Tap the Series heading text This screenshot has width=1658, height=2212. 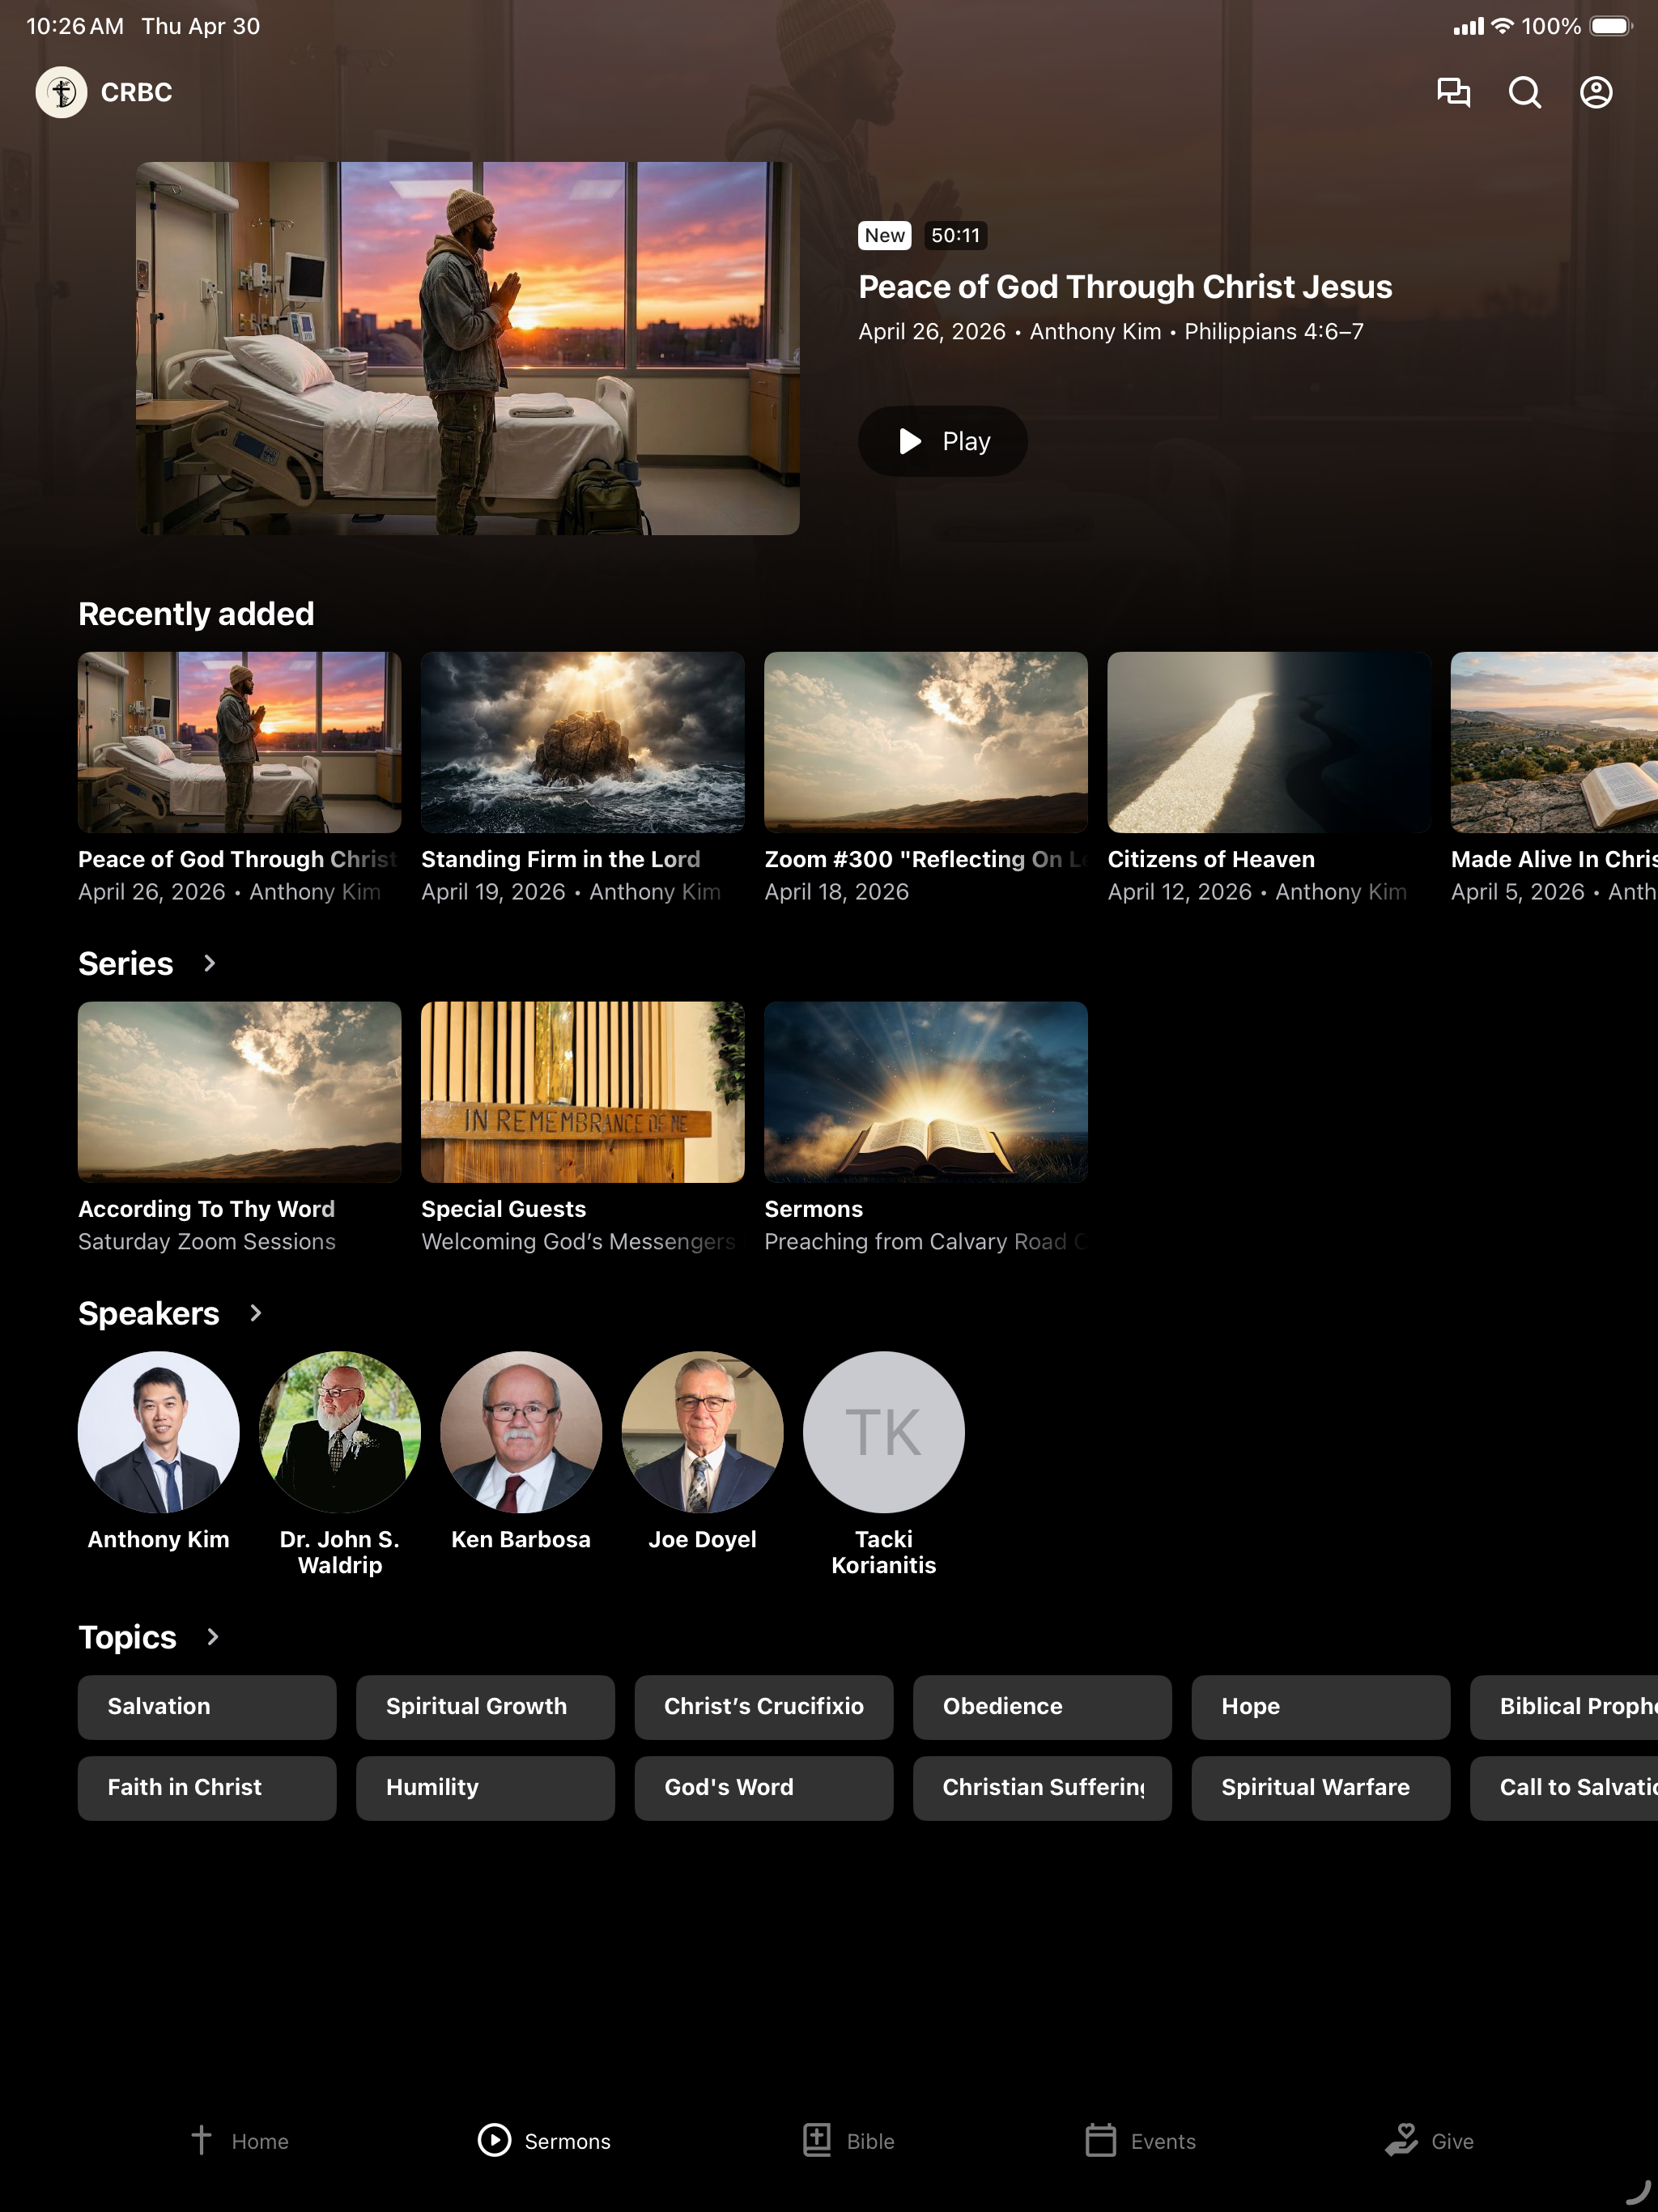coord(126,963)
